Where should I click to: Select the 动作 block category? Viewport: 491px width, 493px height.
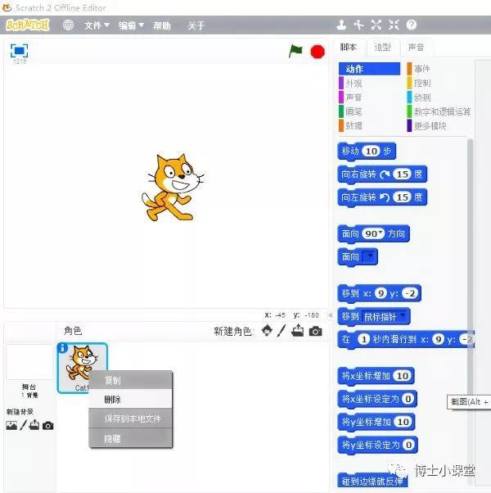click(369, 69)
